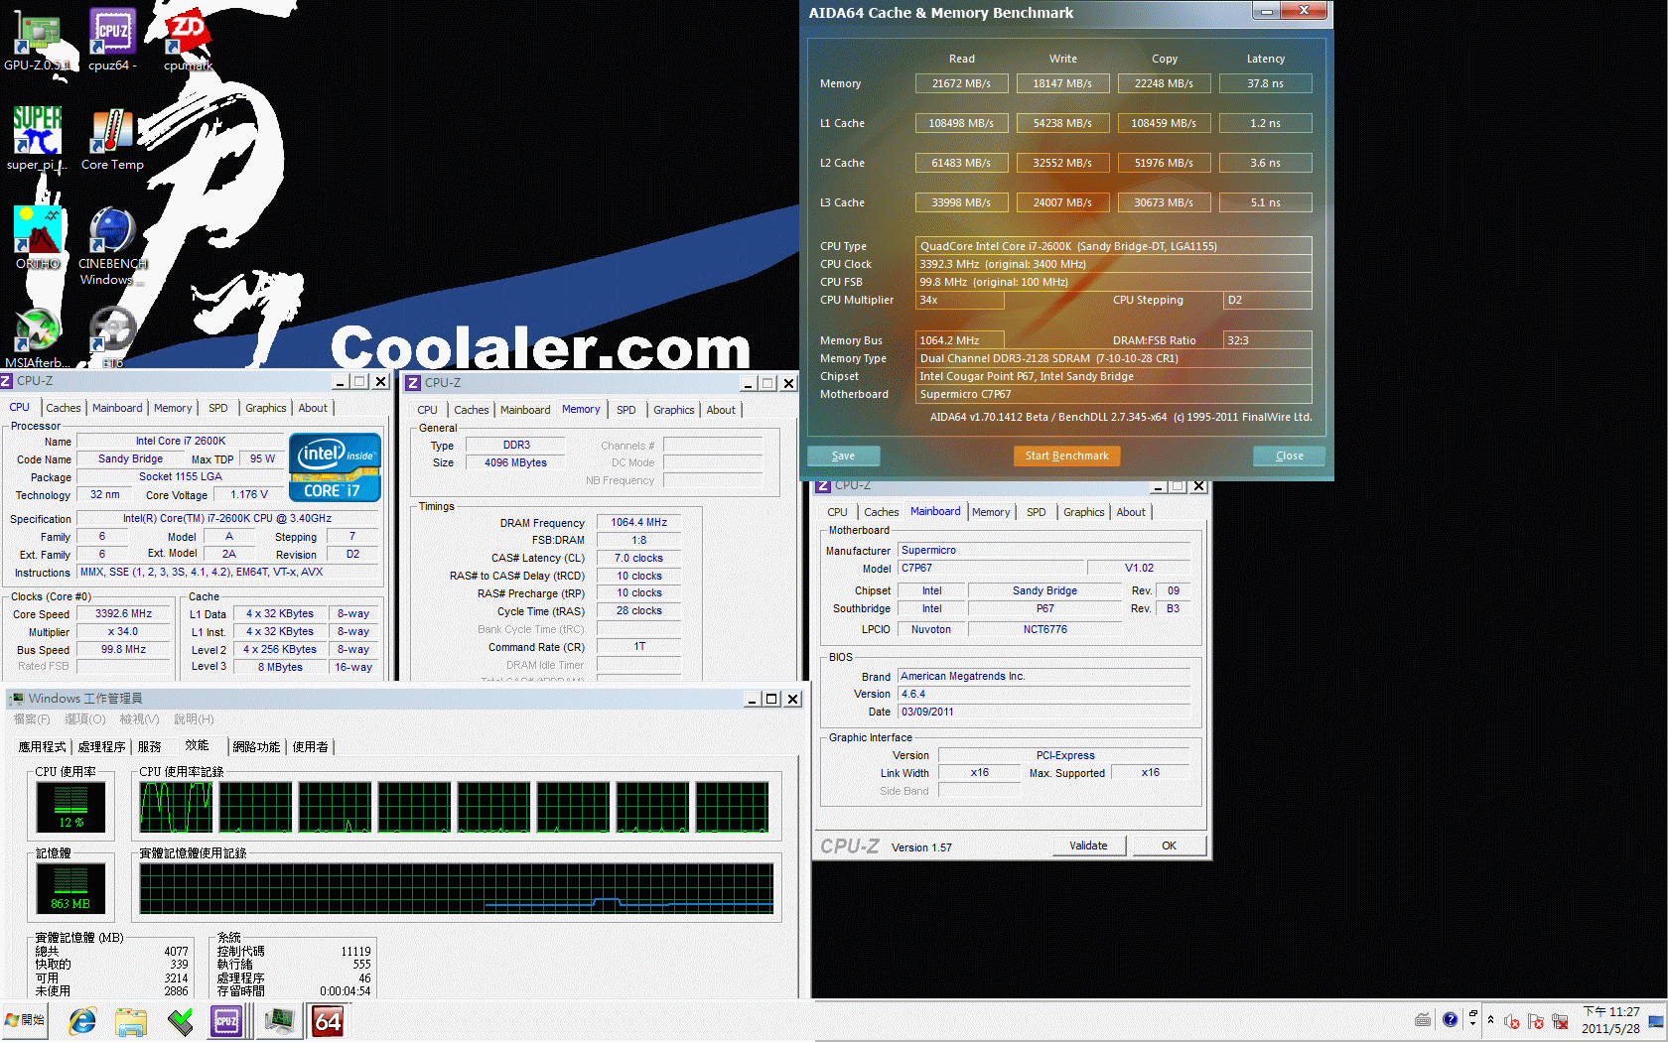This screenshot has width=1668, height=1042.
Task: Open 檢視(V) menu in Task Manager
Action: coord(139,718)
